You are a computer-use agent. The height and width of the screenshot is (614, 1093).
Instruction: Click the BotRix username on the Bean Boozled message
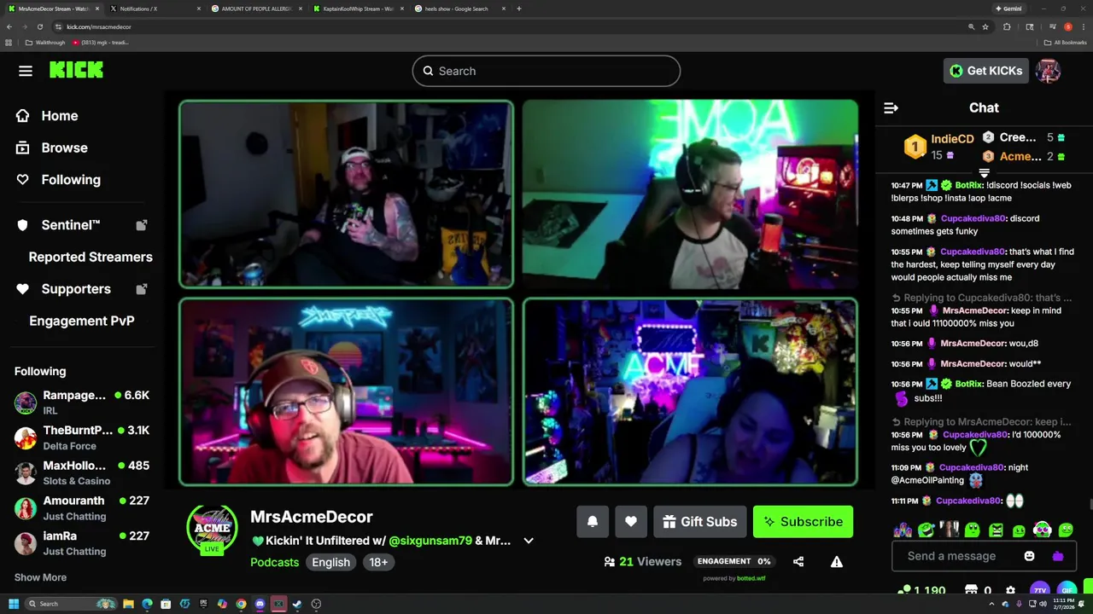tap(968, 384)
